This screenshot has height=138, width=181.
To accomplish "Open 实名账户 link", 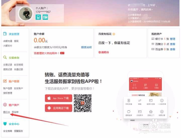I will [x=18, y=88].
